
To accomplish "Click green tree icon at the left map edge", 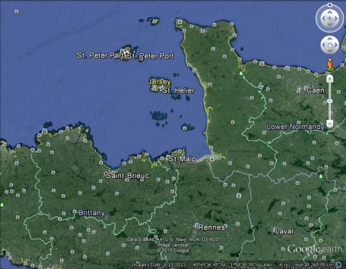I will click(2, 205).
